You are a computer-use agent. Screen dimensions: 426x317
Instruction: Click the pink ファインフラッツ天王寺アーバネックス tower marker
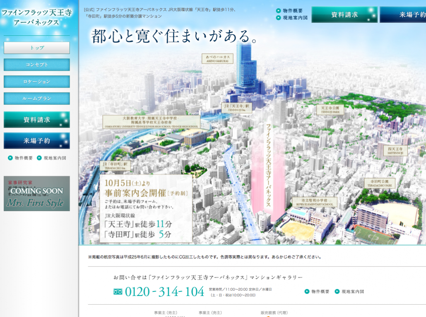(268, 169)
